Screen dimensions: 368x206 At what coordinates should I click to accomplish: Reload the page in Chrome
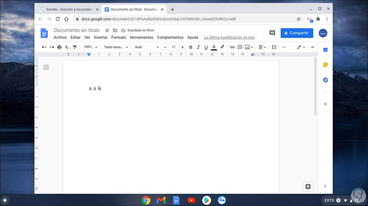tap(58, 19)
